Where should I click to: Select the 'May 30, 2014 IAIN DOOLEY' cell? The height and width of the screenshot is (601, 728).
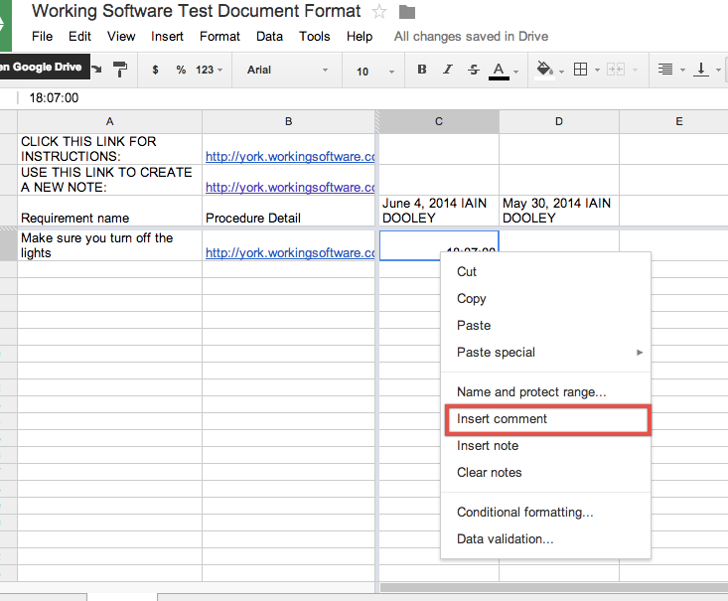(x=559, y=211)
